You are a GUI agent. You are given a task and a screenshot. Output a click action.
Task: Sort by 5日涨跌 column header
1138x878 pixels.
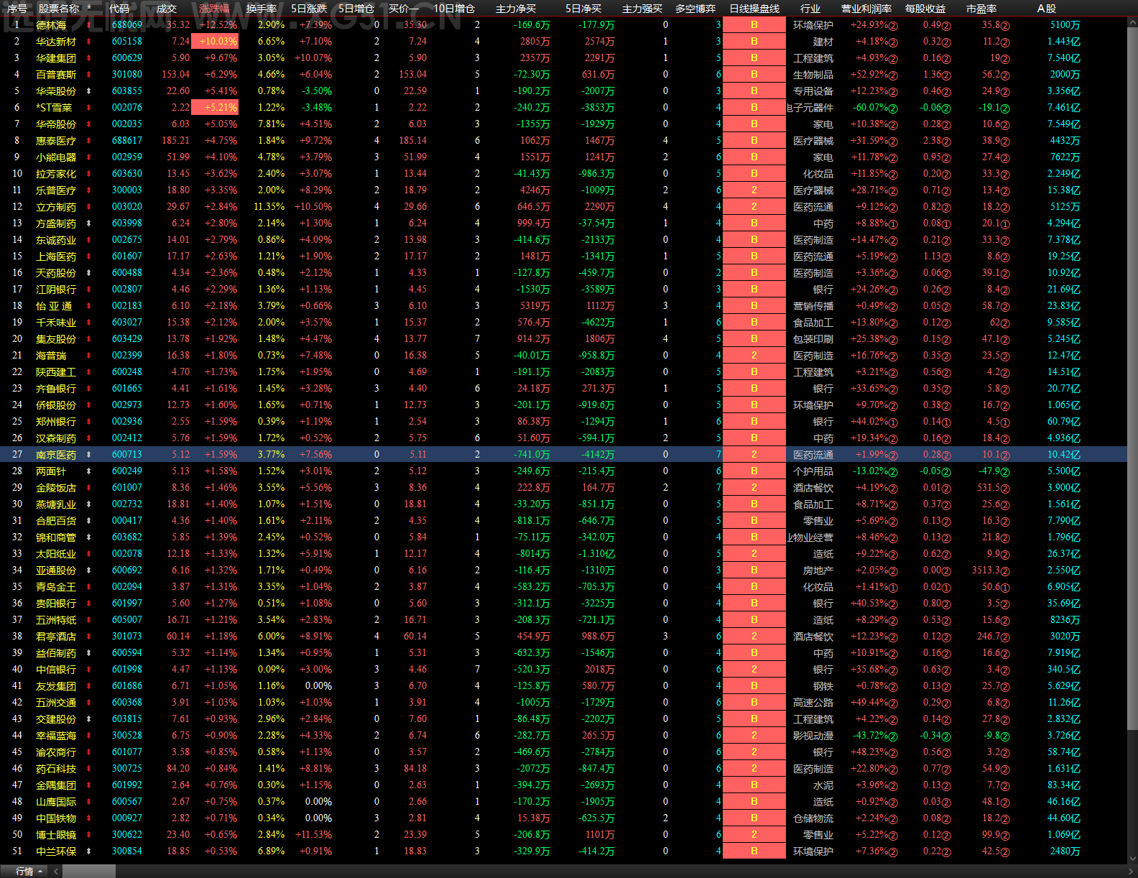click(x=309, y=9)
